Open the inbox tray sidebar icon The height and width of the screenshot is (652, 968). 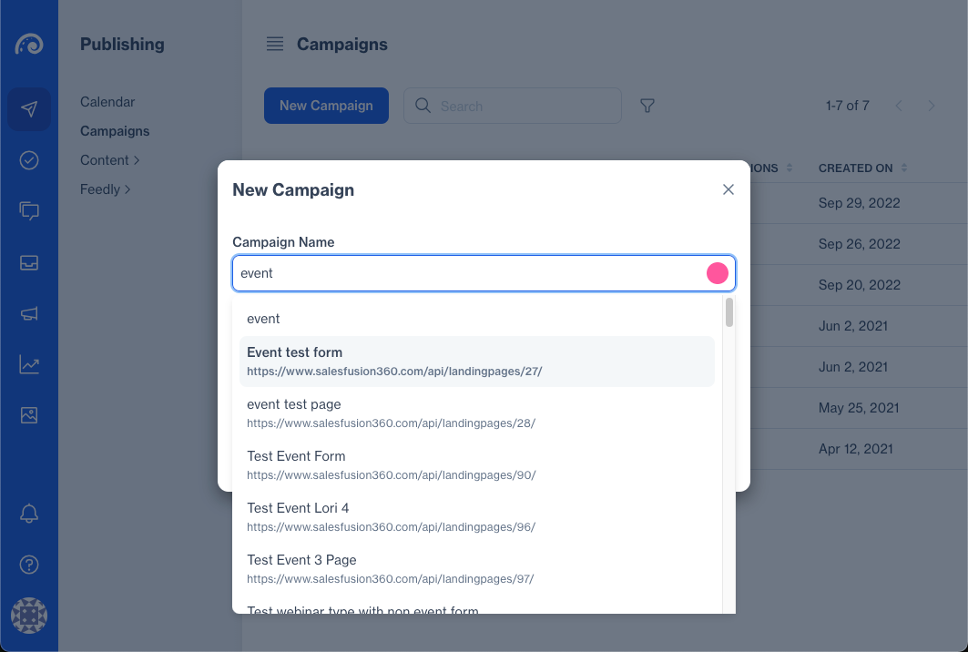coord(29,262)
